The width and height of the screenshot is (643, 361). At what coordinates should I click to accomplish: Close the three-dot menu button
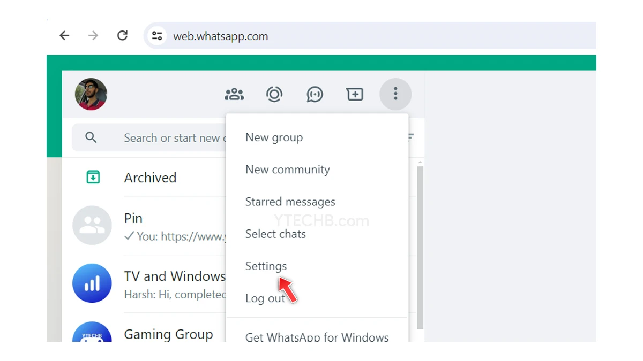click(395, 94)
